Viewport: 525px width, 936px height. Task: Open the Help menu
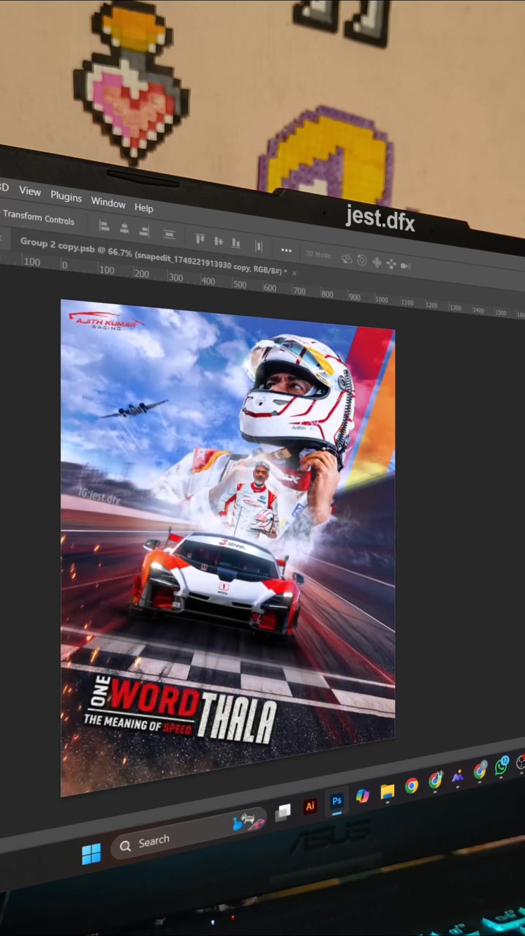[143, 208]
